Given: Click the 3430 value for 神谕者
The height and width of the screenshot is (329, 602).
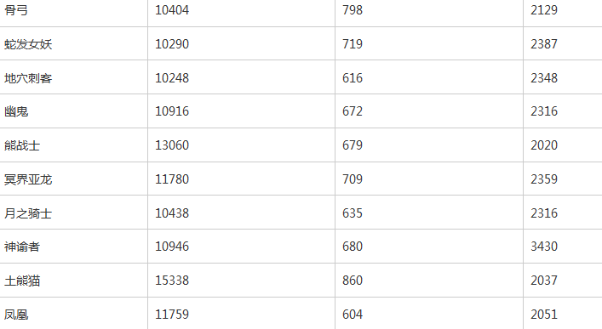Looking at the screenshot, I should 544,247.
